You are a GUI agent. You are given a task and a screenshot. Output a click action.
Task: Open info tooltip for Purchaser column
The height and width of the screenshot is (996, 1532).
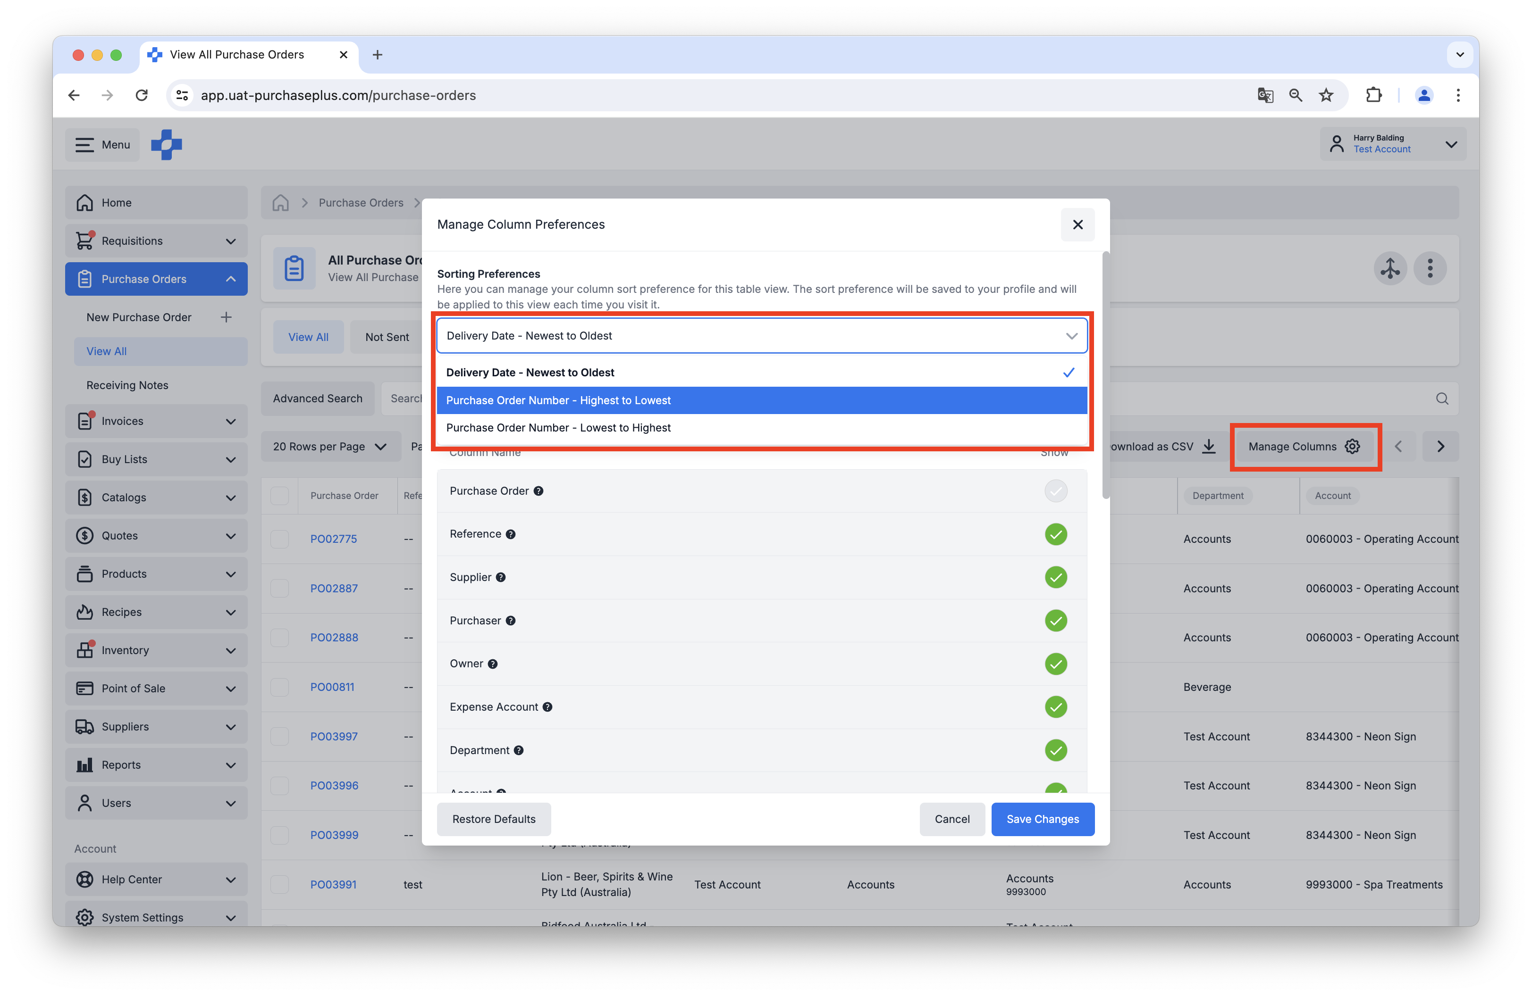pos(511,621)
